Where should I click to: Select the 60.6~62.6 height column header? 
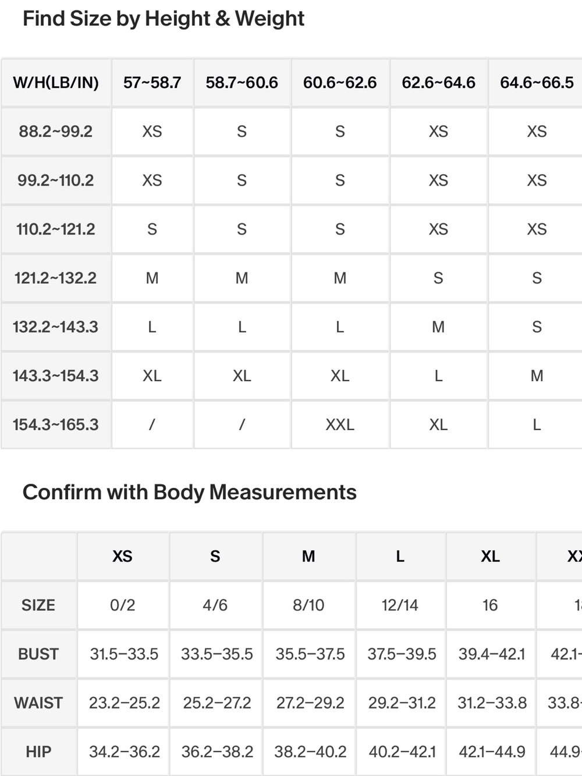[x=340, y=83]
